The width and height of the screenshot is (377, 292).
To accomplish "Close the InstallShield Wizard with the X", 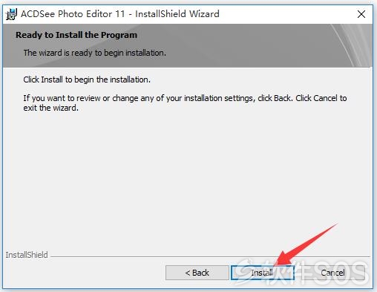I will pyautogui.click(x=361, y=14).
